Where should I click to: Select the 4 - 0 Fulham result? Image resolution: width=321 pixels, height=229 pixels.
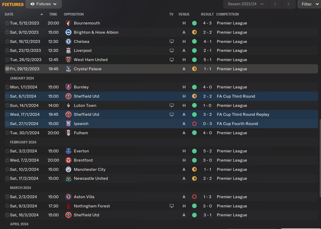click(207, 133)
